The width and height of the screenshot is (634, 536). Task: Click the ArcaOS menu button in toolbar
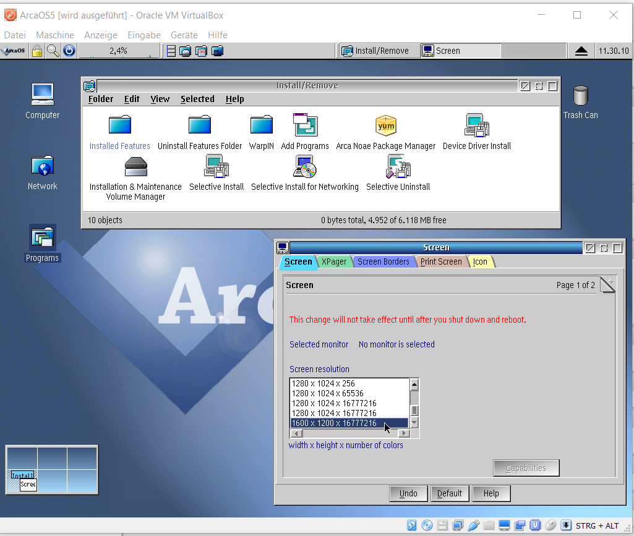(x=14, y=51)
